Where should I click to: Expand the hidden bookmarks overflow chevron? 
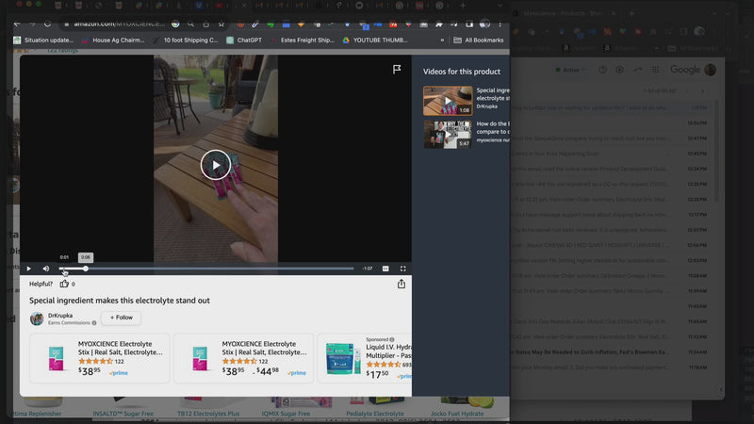440,41
